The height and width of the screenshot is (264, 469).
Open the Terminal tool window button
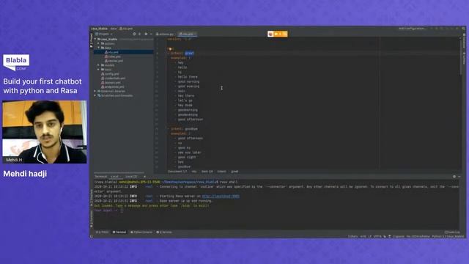point(119,232)
